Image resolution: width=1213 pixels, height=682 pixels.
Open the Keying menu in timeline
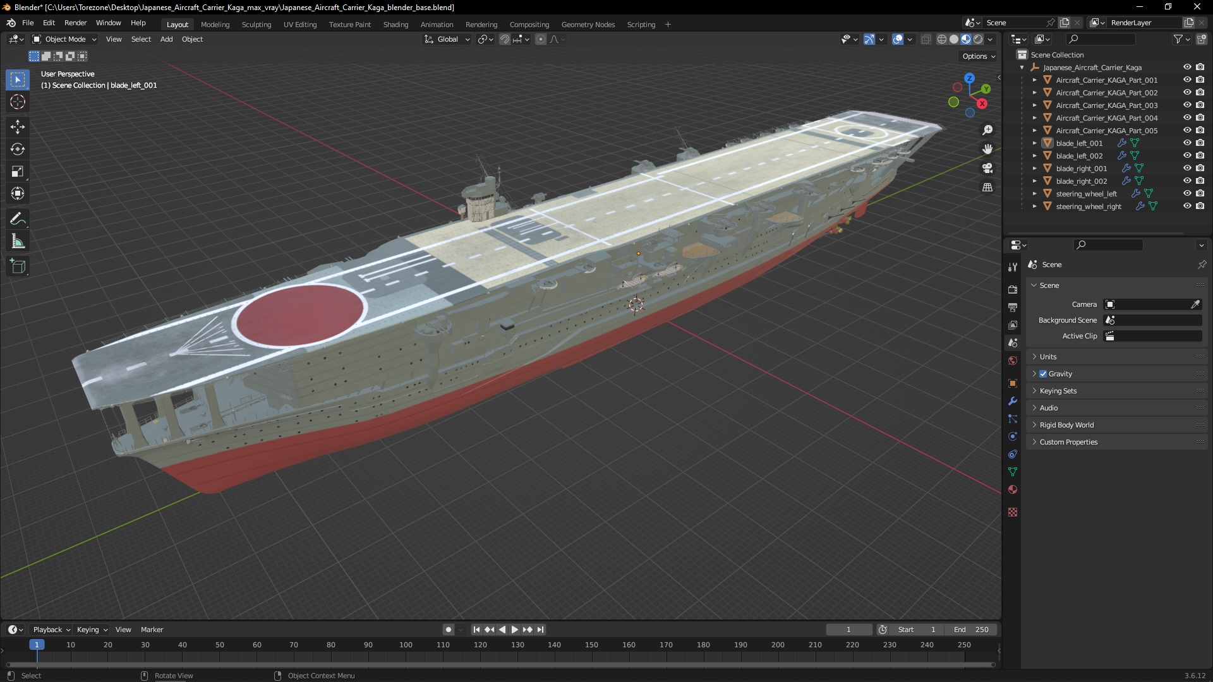[92, 630]
